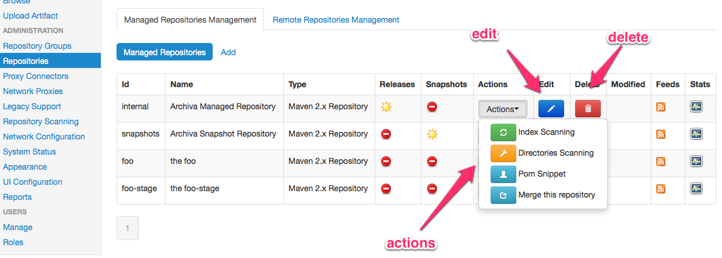Open Repository Scanning sidebar item
Viewport: 722px width, 258px height.
(41, 121)
